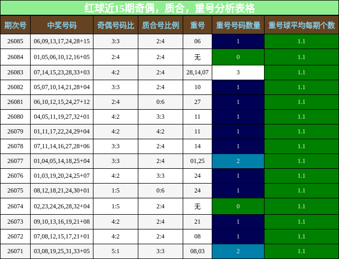Click odd-even ratio 5:1 in row 26071
Screen dimensions: 339x259
click(x=116, y=251)
